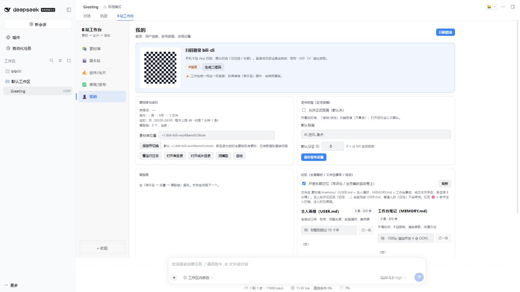The height and width of the screenshot is (292, 520).
Task: Click 打开库目录 button
Action: click(x=175, y=156)
